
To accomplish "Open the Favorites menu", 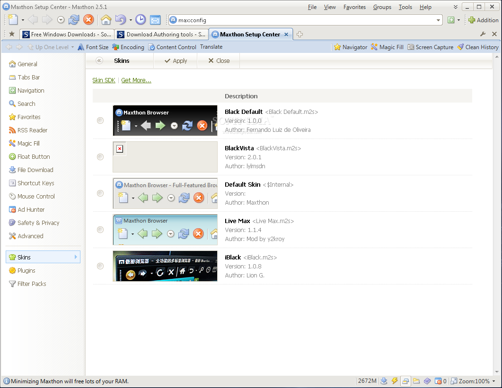I will tap(354, 7).
